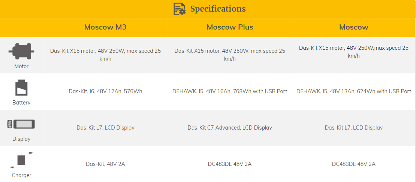Click the Display row label

(x=21, y=139)
